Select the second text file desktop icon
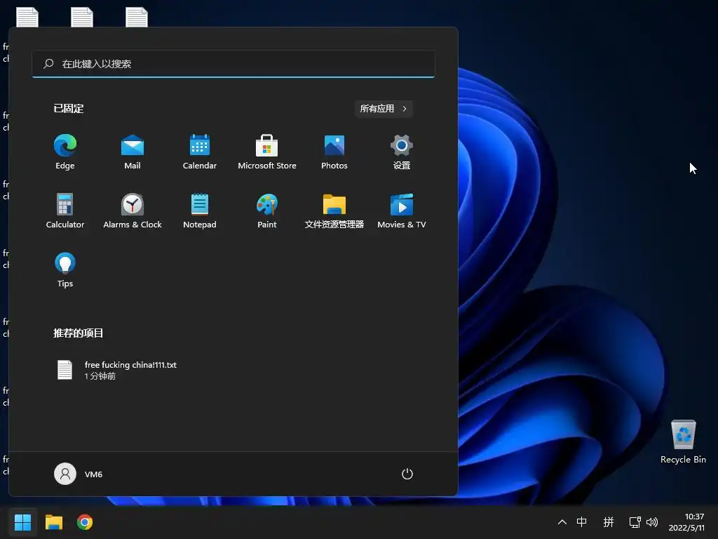Image resolution: width=718 pixels, height=539 pixels. (82, 18)
